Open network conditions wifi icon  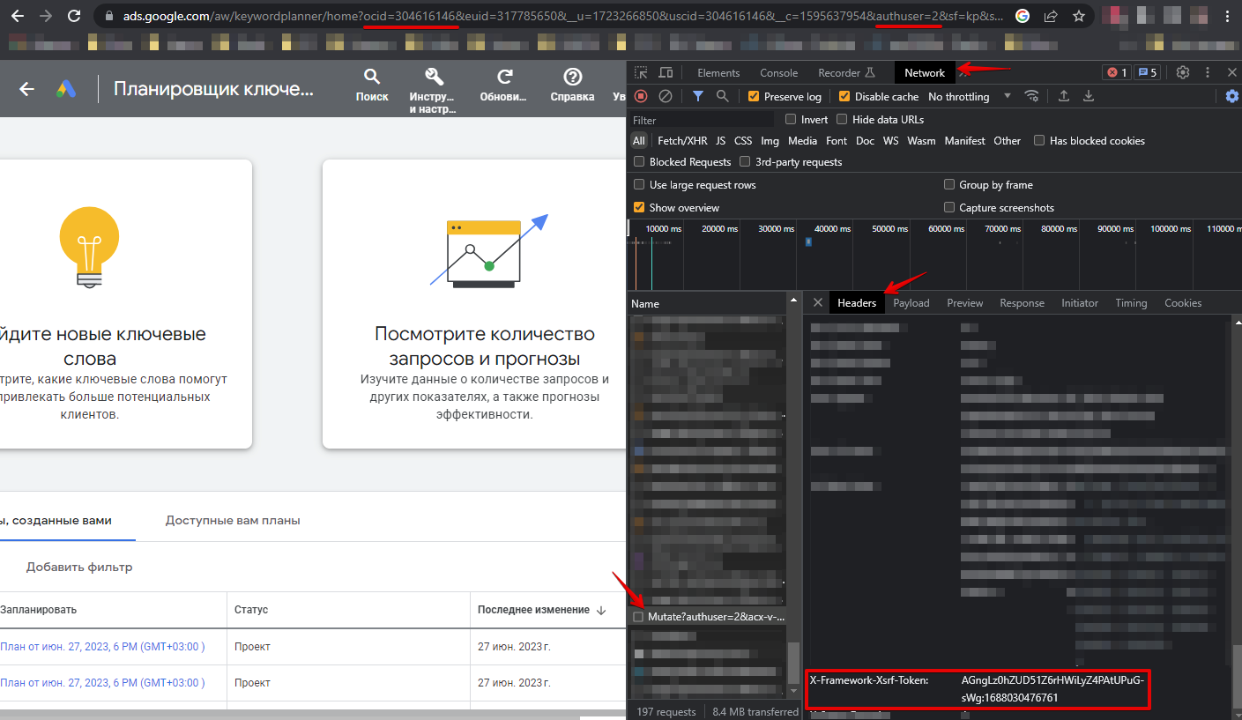tap(1031, 96)
